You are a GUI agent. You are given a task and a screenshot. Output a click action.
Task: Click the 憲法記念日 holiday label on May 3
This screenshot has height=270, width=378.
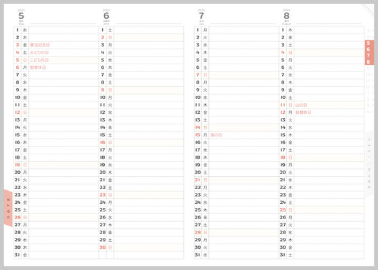(40, 45)
